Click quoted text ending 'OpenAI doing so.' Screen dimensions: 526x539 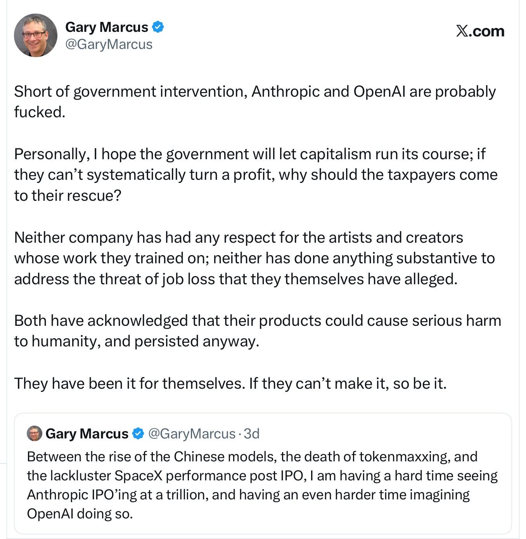80,513
